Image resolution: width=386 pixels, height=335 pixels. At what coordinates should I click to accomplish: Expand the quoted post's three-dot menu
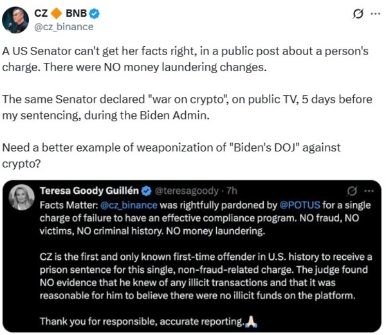[x=369, y=191]
